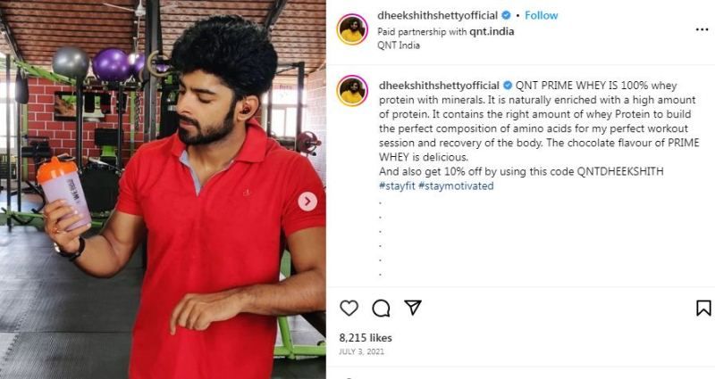The image size is (715, 379).
Task: Click the verified badge beside header username
Action: (x=506, y=15)
